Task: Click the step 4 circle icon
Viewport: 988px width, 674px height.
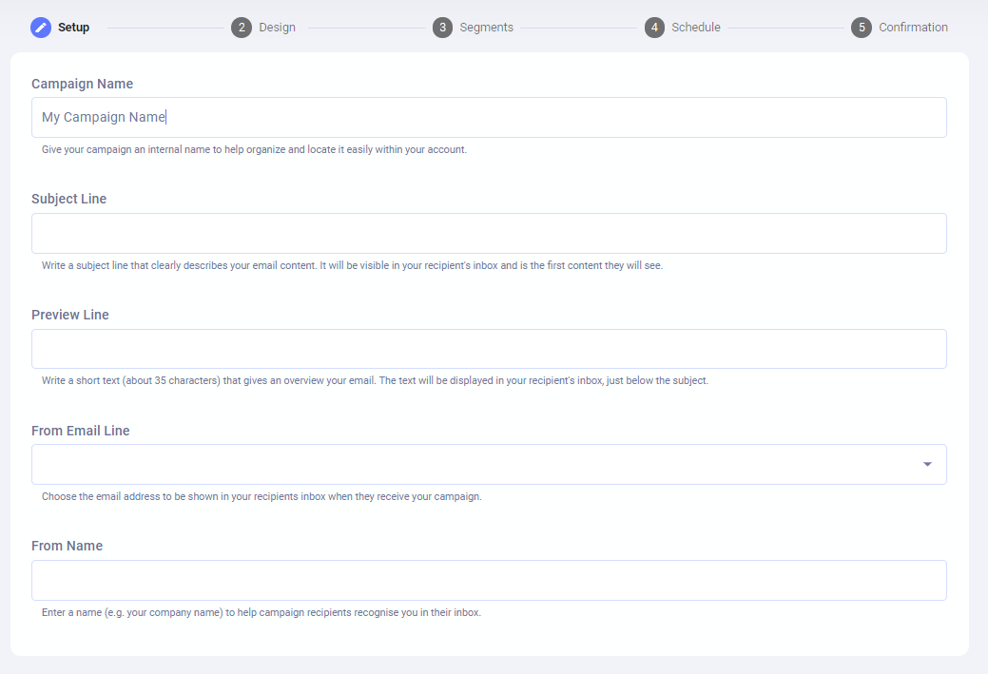Action: 654,28
